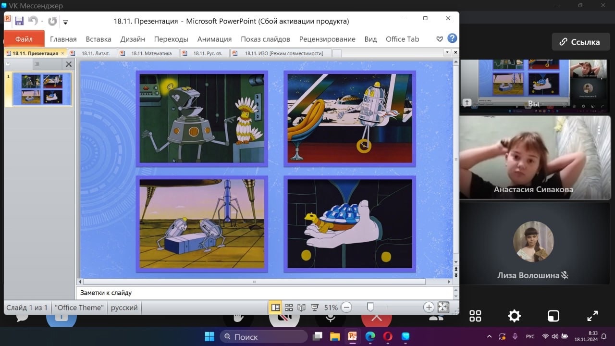Switch to Reading view

click(302, 307)
